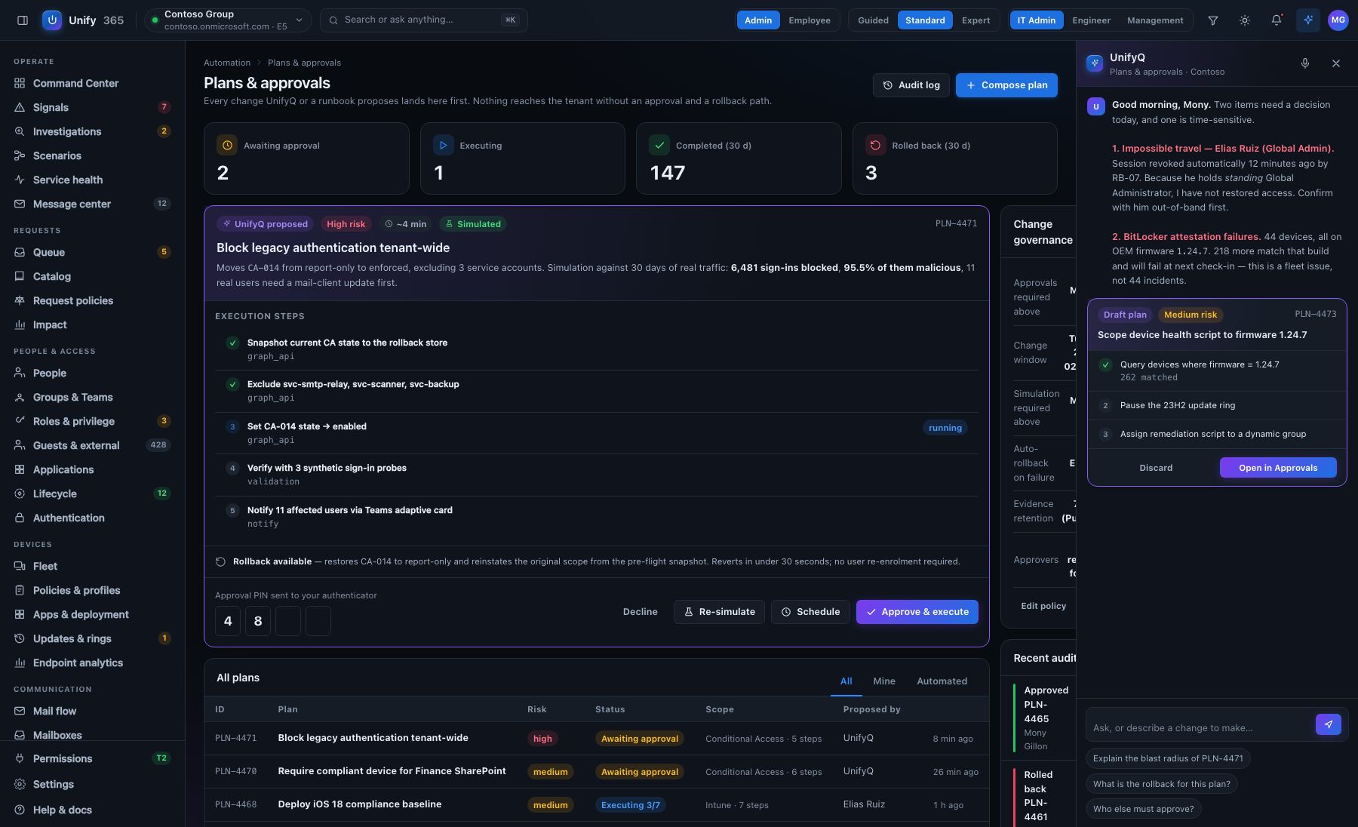Open Updates & rings
Image resolution: width=1358 pixels, height=827 pixels.
click(92, 638)
